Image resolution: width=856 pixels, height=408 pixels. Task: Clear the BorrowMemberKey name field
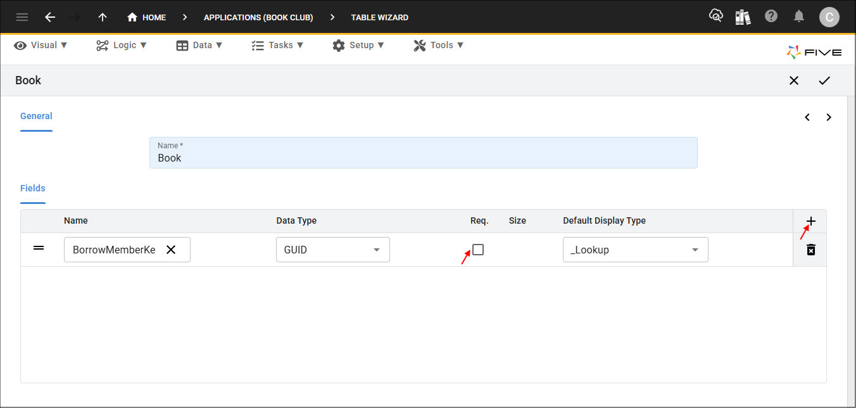pyautogui.click(x=171, y=250)
